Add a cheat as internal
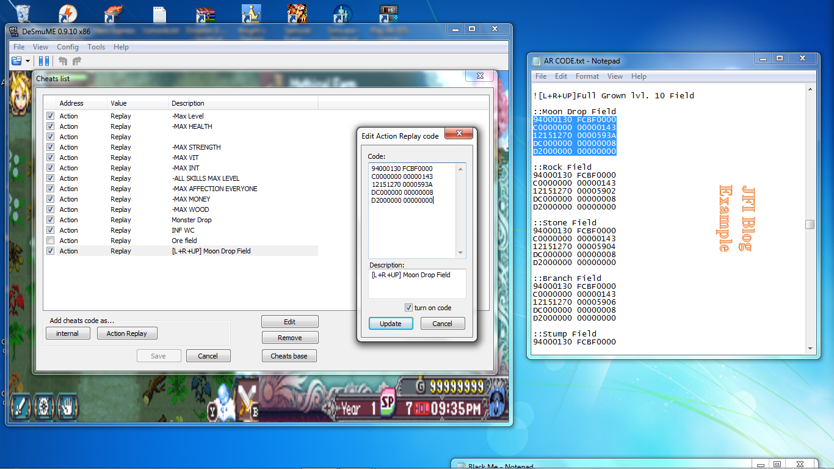This screenshot has width=834, height=469. (x=68, y=333)
